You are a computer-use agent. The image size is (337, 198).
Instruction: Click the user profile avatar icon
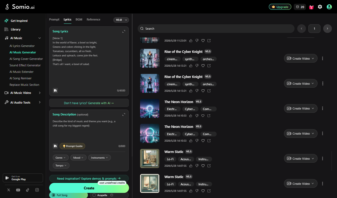tap(329, 7)
